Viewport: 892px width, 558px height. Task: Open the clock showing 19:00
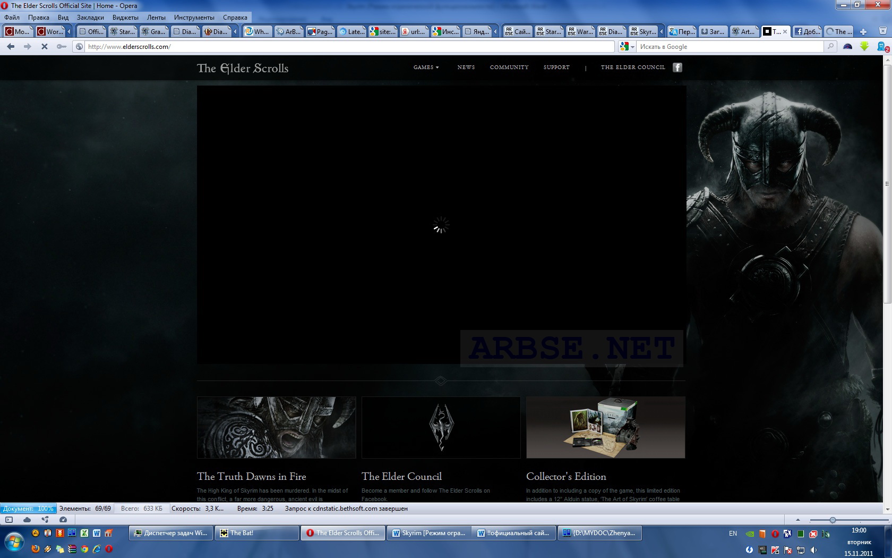(859, 530)
